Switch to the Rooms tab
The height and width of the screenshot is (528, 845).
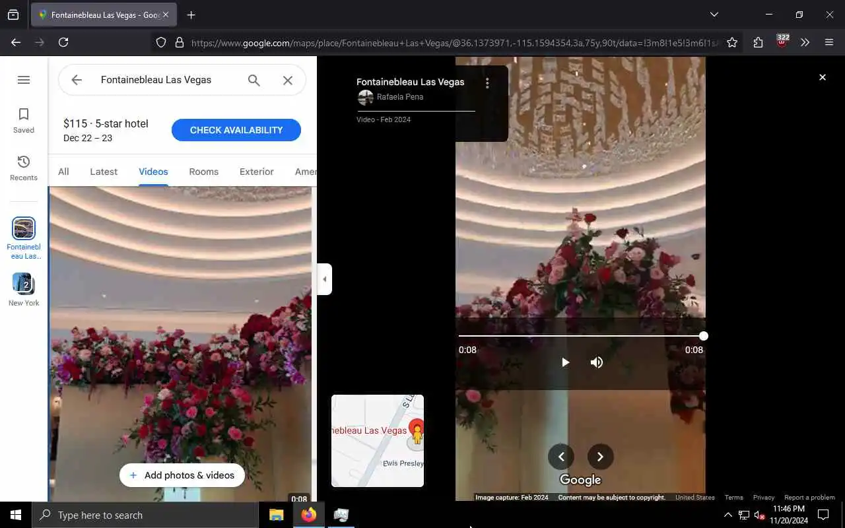point(203,172)
